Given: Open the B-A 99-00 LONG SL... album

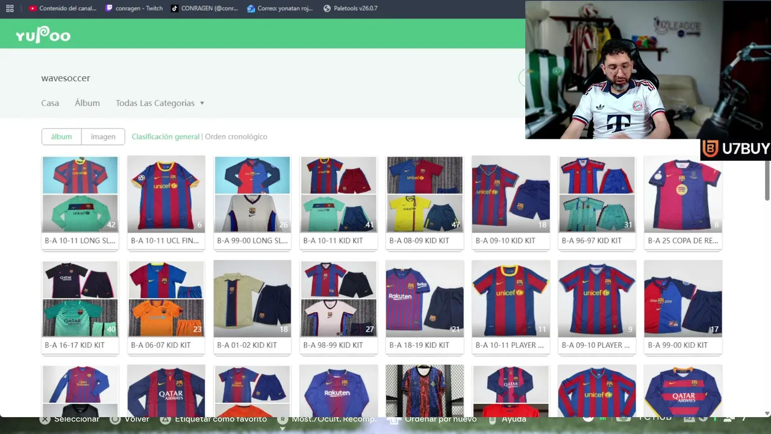Looking at the screenshot, I should [252, 203].
